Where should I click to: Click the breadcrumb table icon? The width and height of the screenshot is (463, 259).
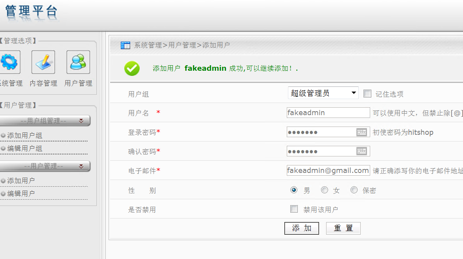point(125,45)
